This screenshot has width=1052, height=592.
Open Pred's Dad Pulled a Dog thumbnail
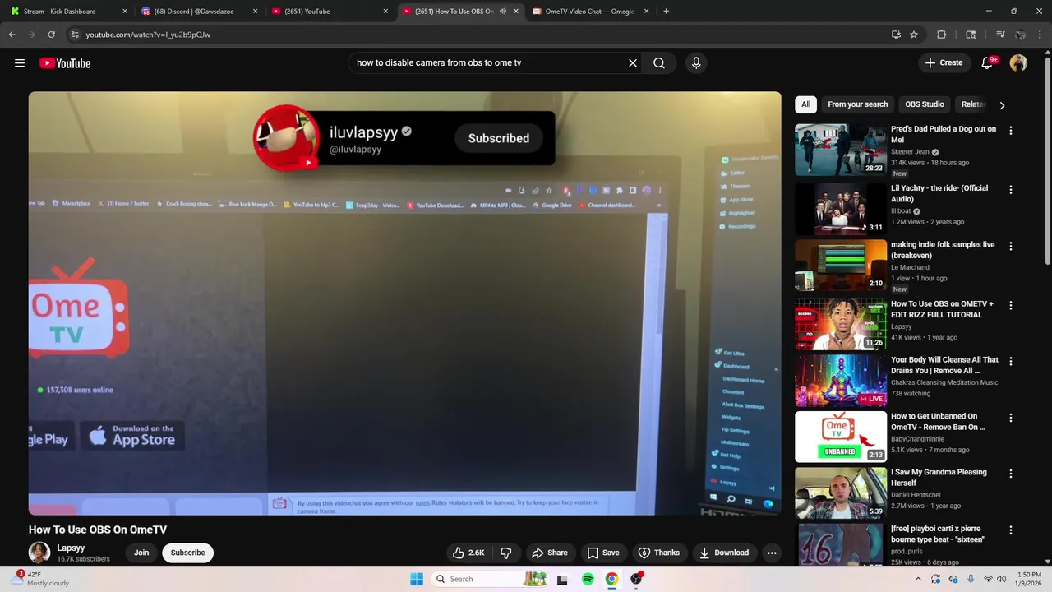click(x=841, y=150)
